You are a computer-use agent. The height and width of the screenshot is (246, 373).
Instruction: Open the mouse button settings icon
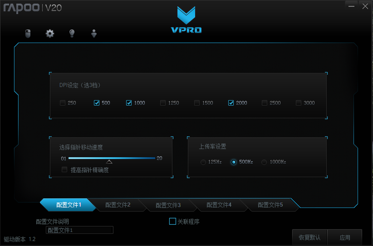click(x=28, y=33)
